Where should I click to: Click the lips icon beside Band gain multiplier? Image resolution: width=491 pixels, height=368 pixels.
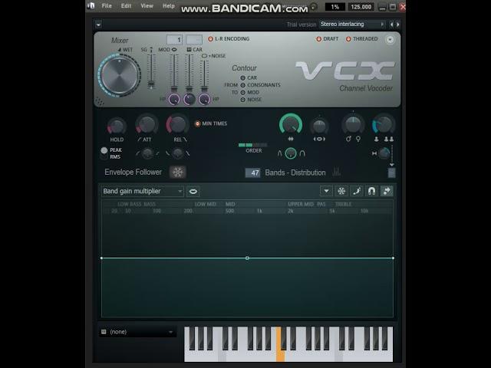point(193,191)
